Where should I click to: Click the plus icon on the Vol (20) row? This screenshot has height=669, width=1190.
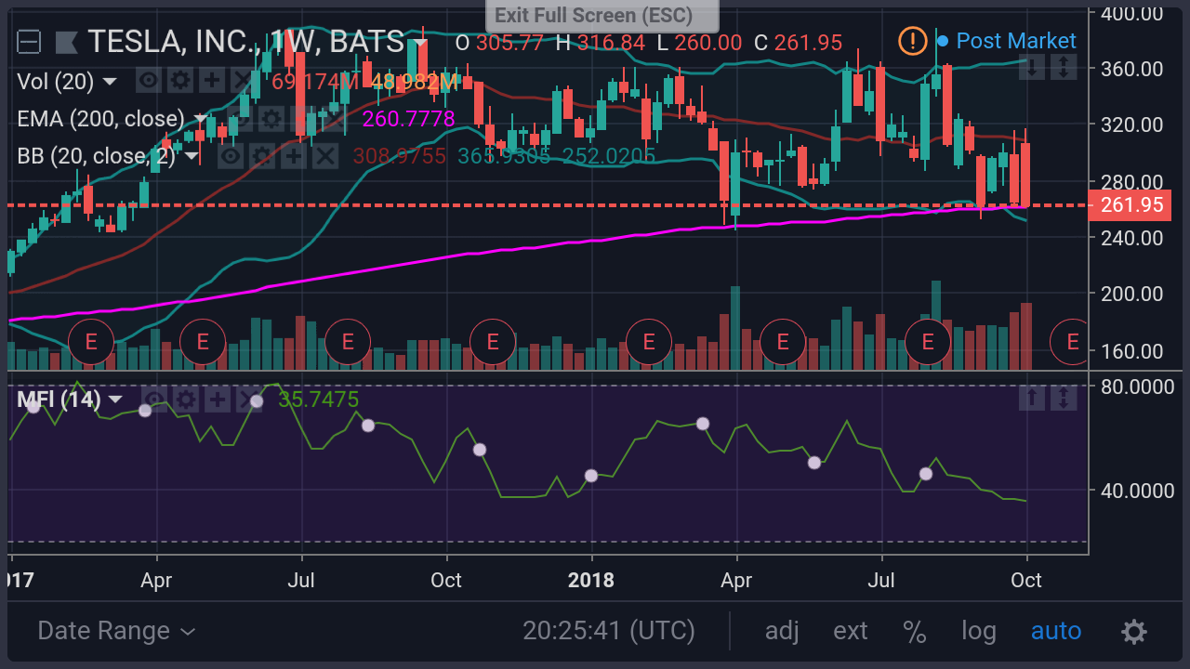tap(211, 81)
